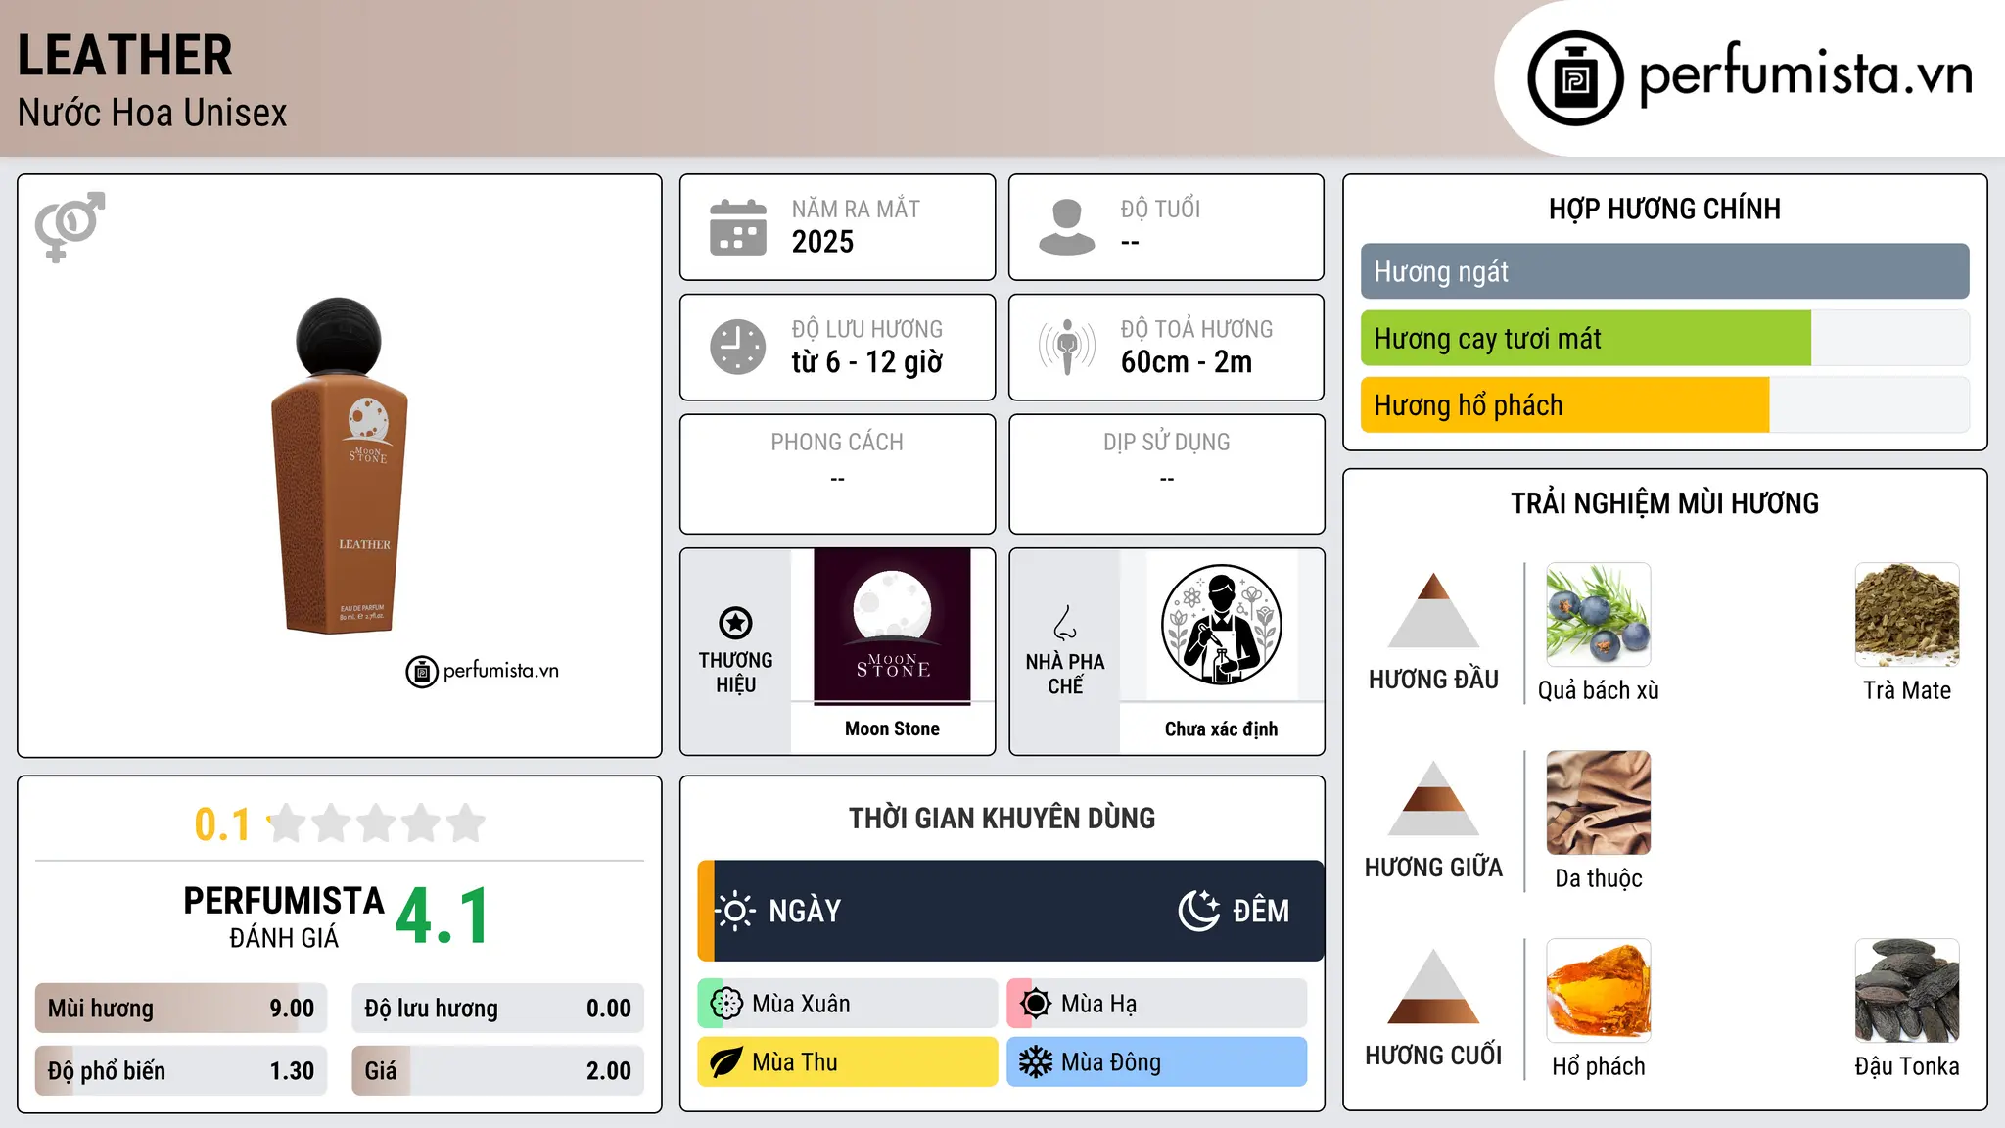Click the Trà Mate note label
The image size is (2005, 1128).
click(1907, 690)
